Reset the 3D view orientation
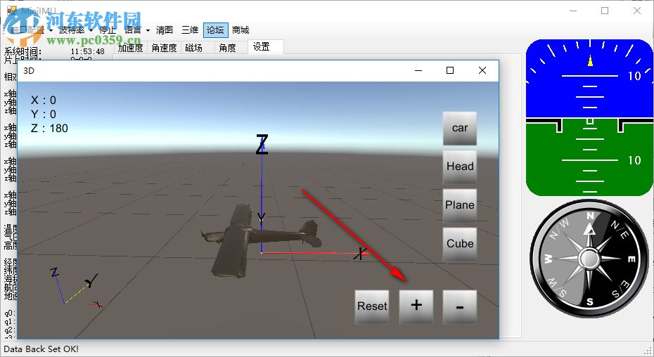This screenshot has width=654, height=357. [x=372, y=306]
